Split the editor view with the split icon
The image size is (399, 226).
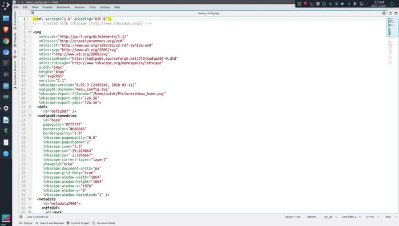tap(396, 13)
